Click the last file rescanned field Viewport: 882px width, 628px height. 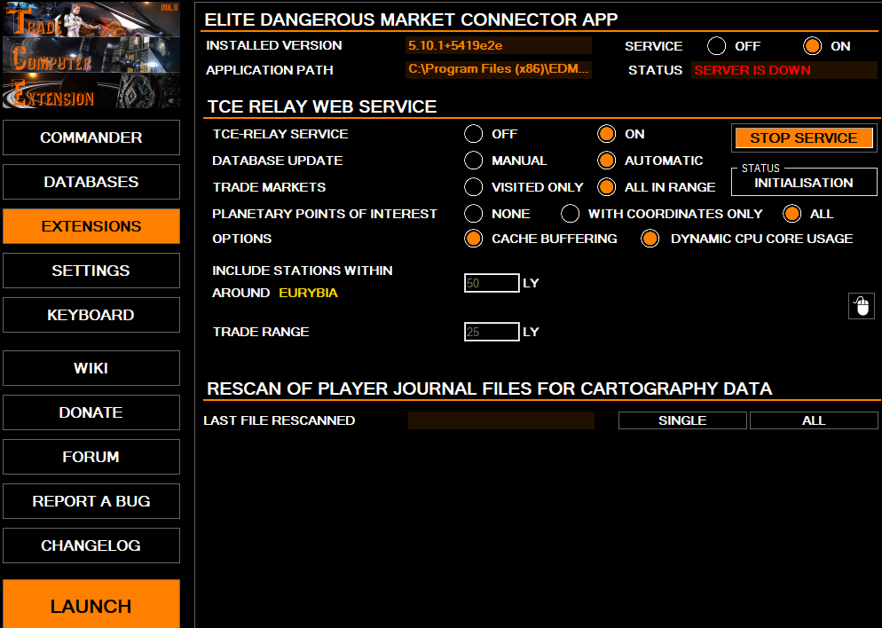pos(501,420)
